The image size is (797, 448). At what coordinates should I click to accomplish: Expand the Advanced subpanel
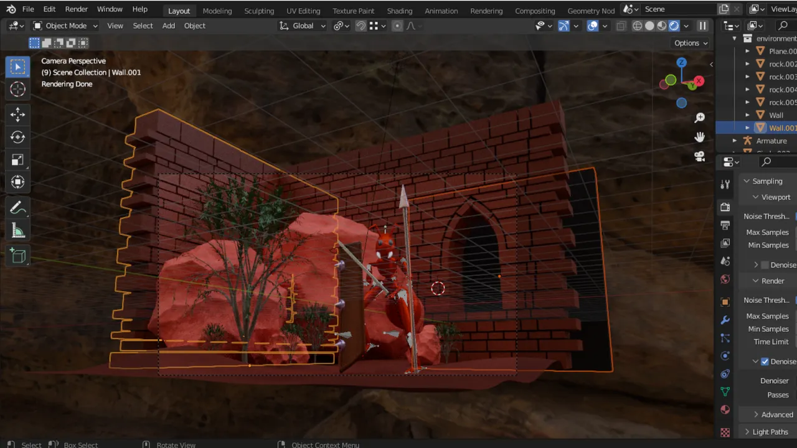(x=756, y=414)
